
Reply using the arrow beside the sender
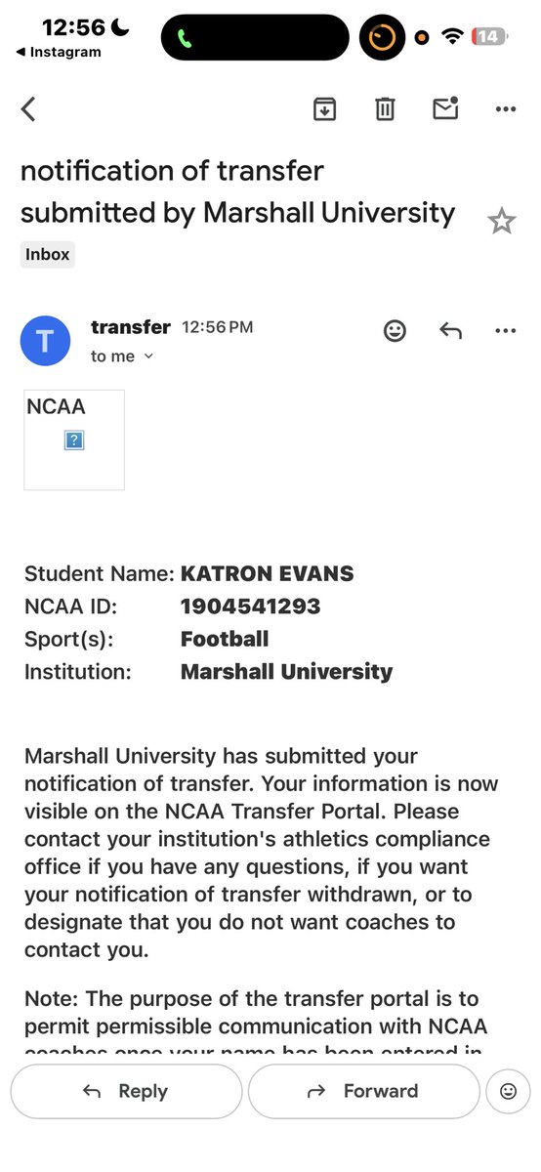(x=450, y=331)
